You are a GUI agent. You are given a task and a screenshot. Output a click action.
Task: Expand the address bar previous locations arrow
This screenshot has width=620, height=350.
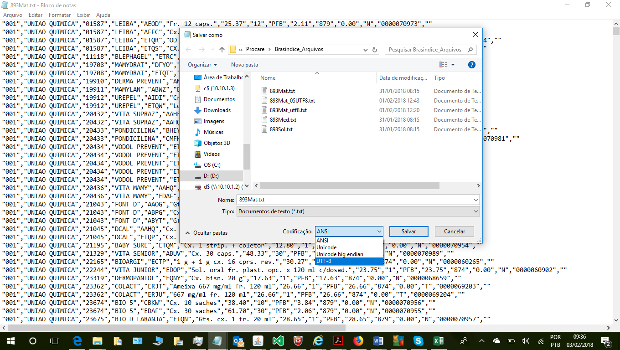(x=365, y=50)
